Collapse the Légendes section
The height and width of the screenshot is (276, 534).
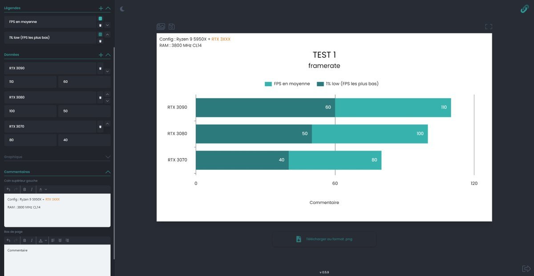pos(108,8)
